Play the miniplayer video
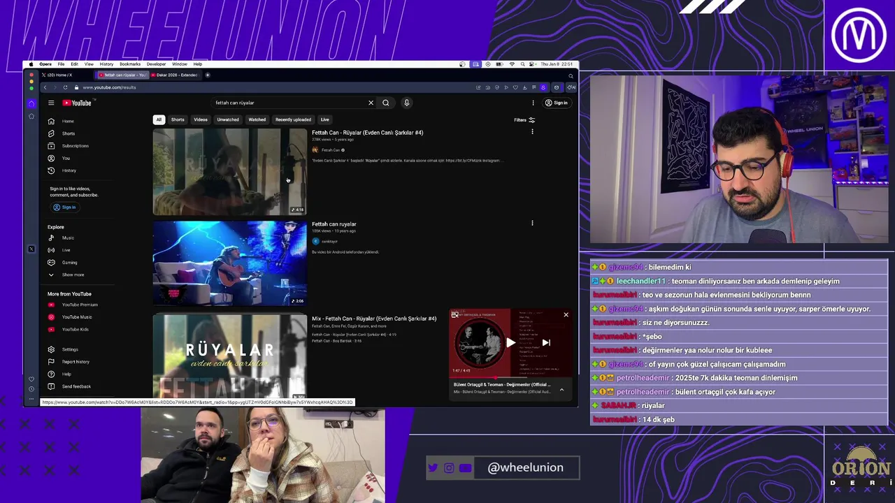Image resolution: width=895 pixels, height=503 pixels. (x=510, y=342)
